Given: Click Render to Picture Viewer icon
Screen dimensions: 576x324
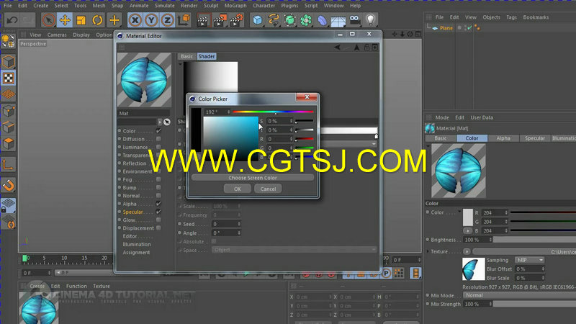Looking at the screenshot, I should 220,20.
